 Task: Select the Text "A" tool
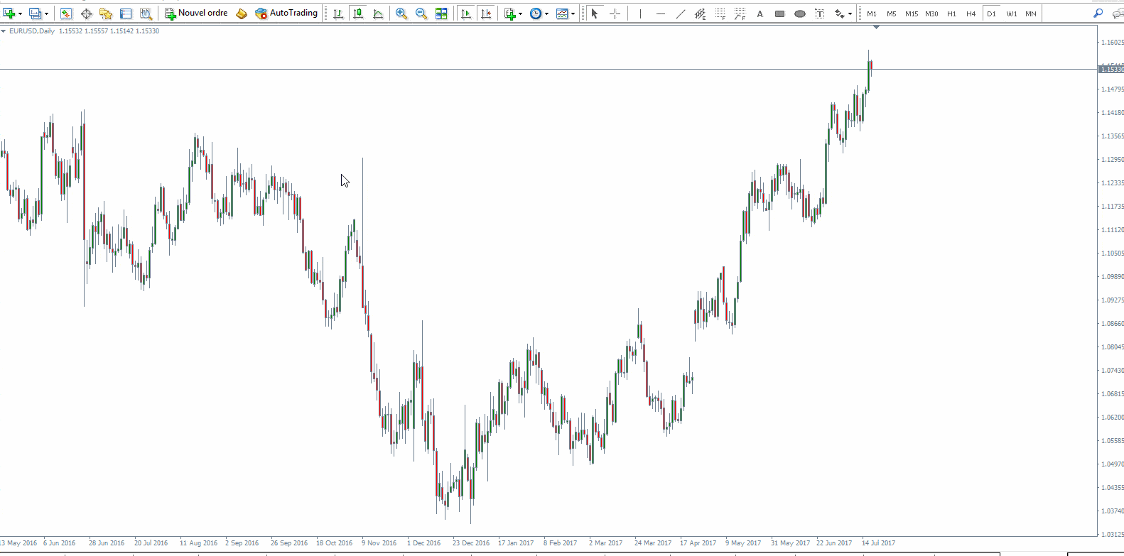760,13
